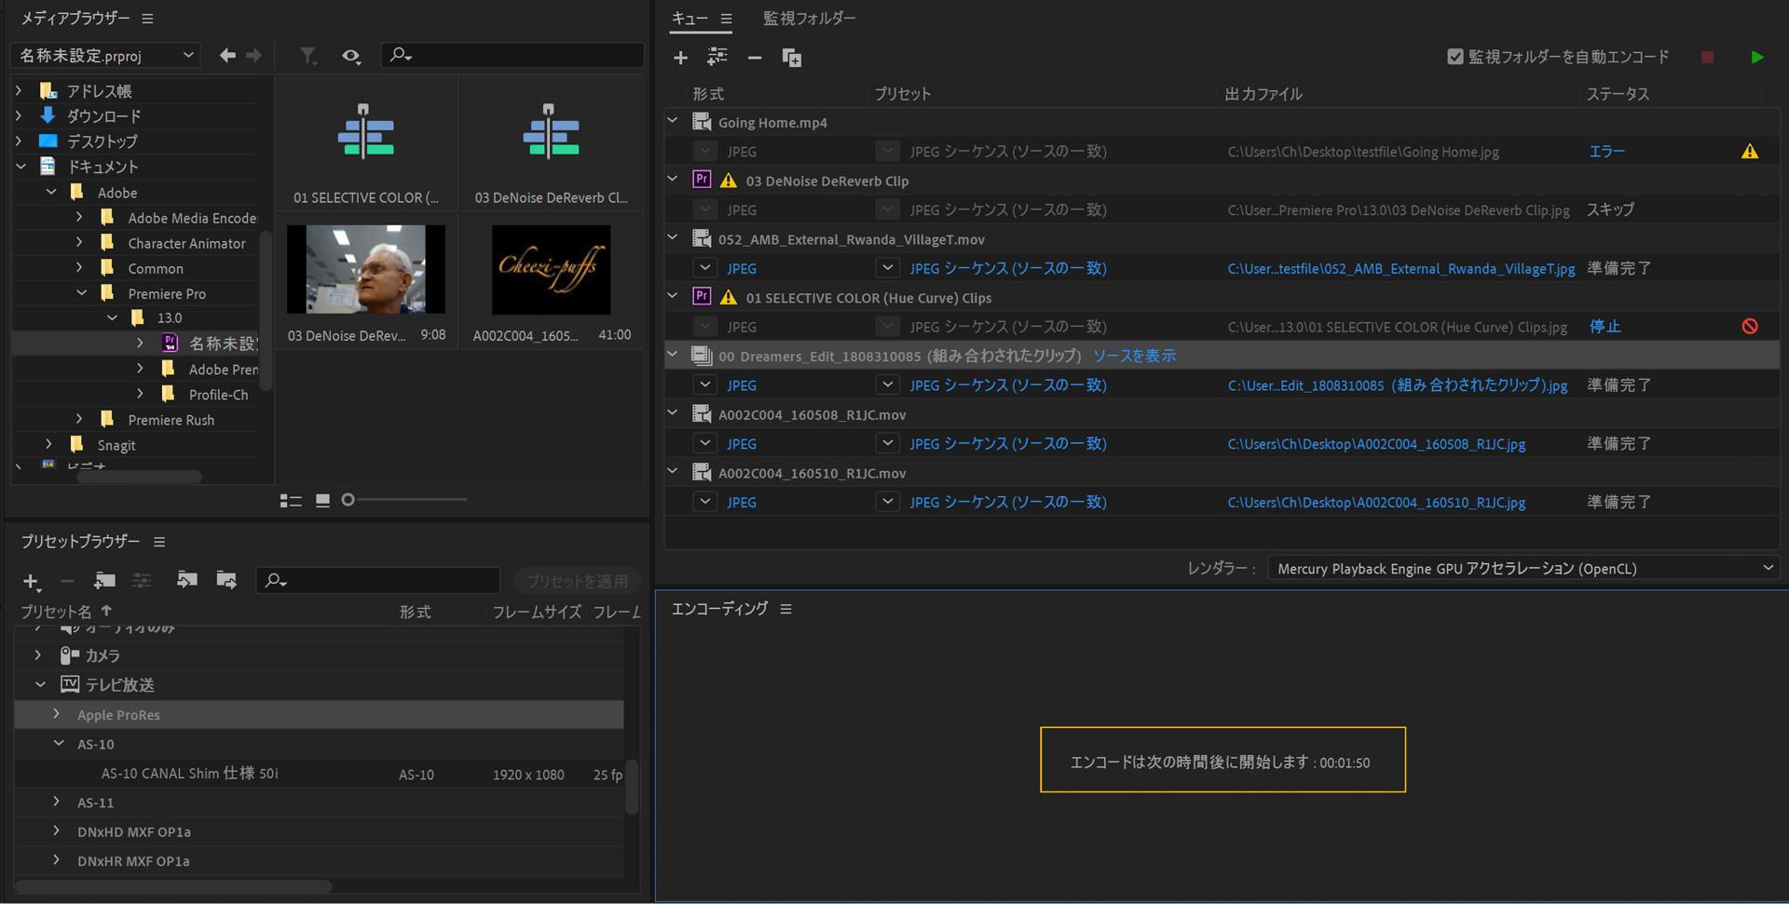The width and height of the screenshot is (1789, 904).
Task: Click the filter funnel icon in media browser
Action: click(307, 56)
